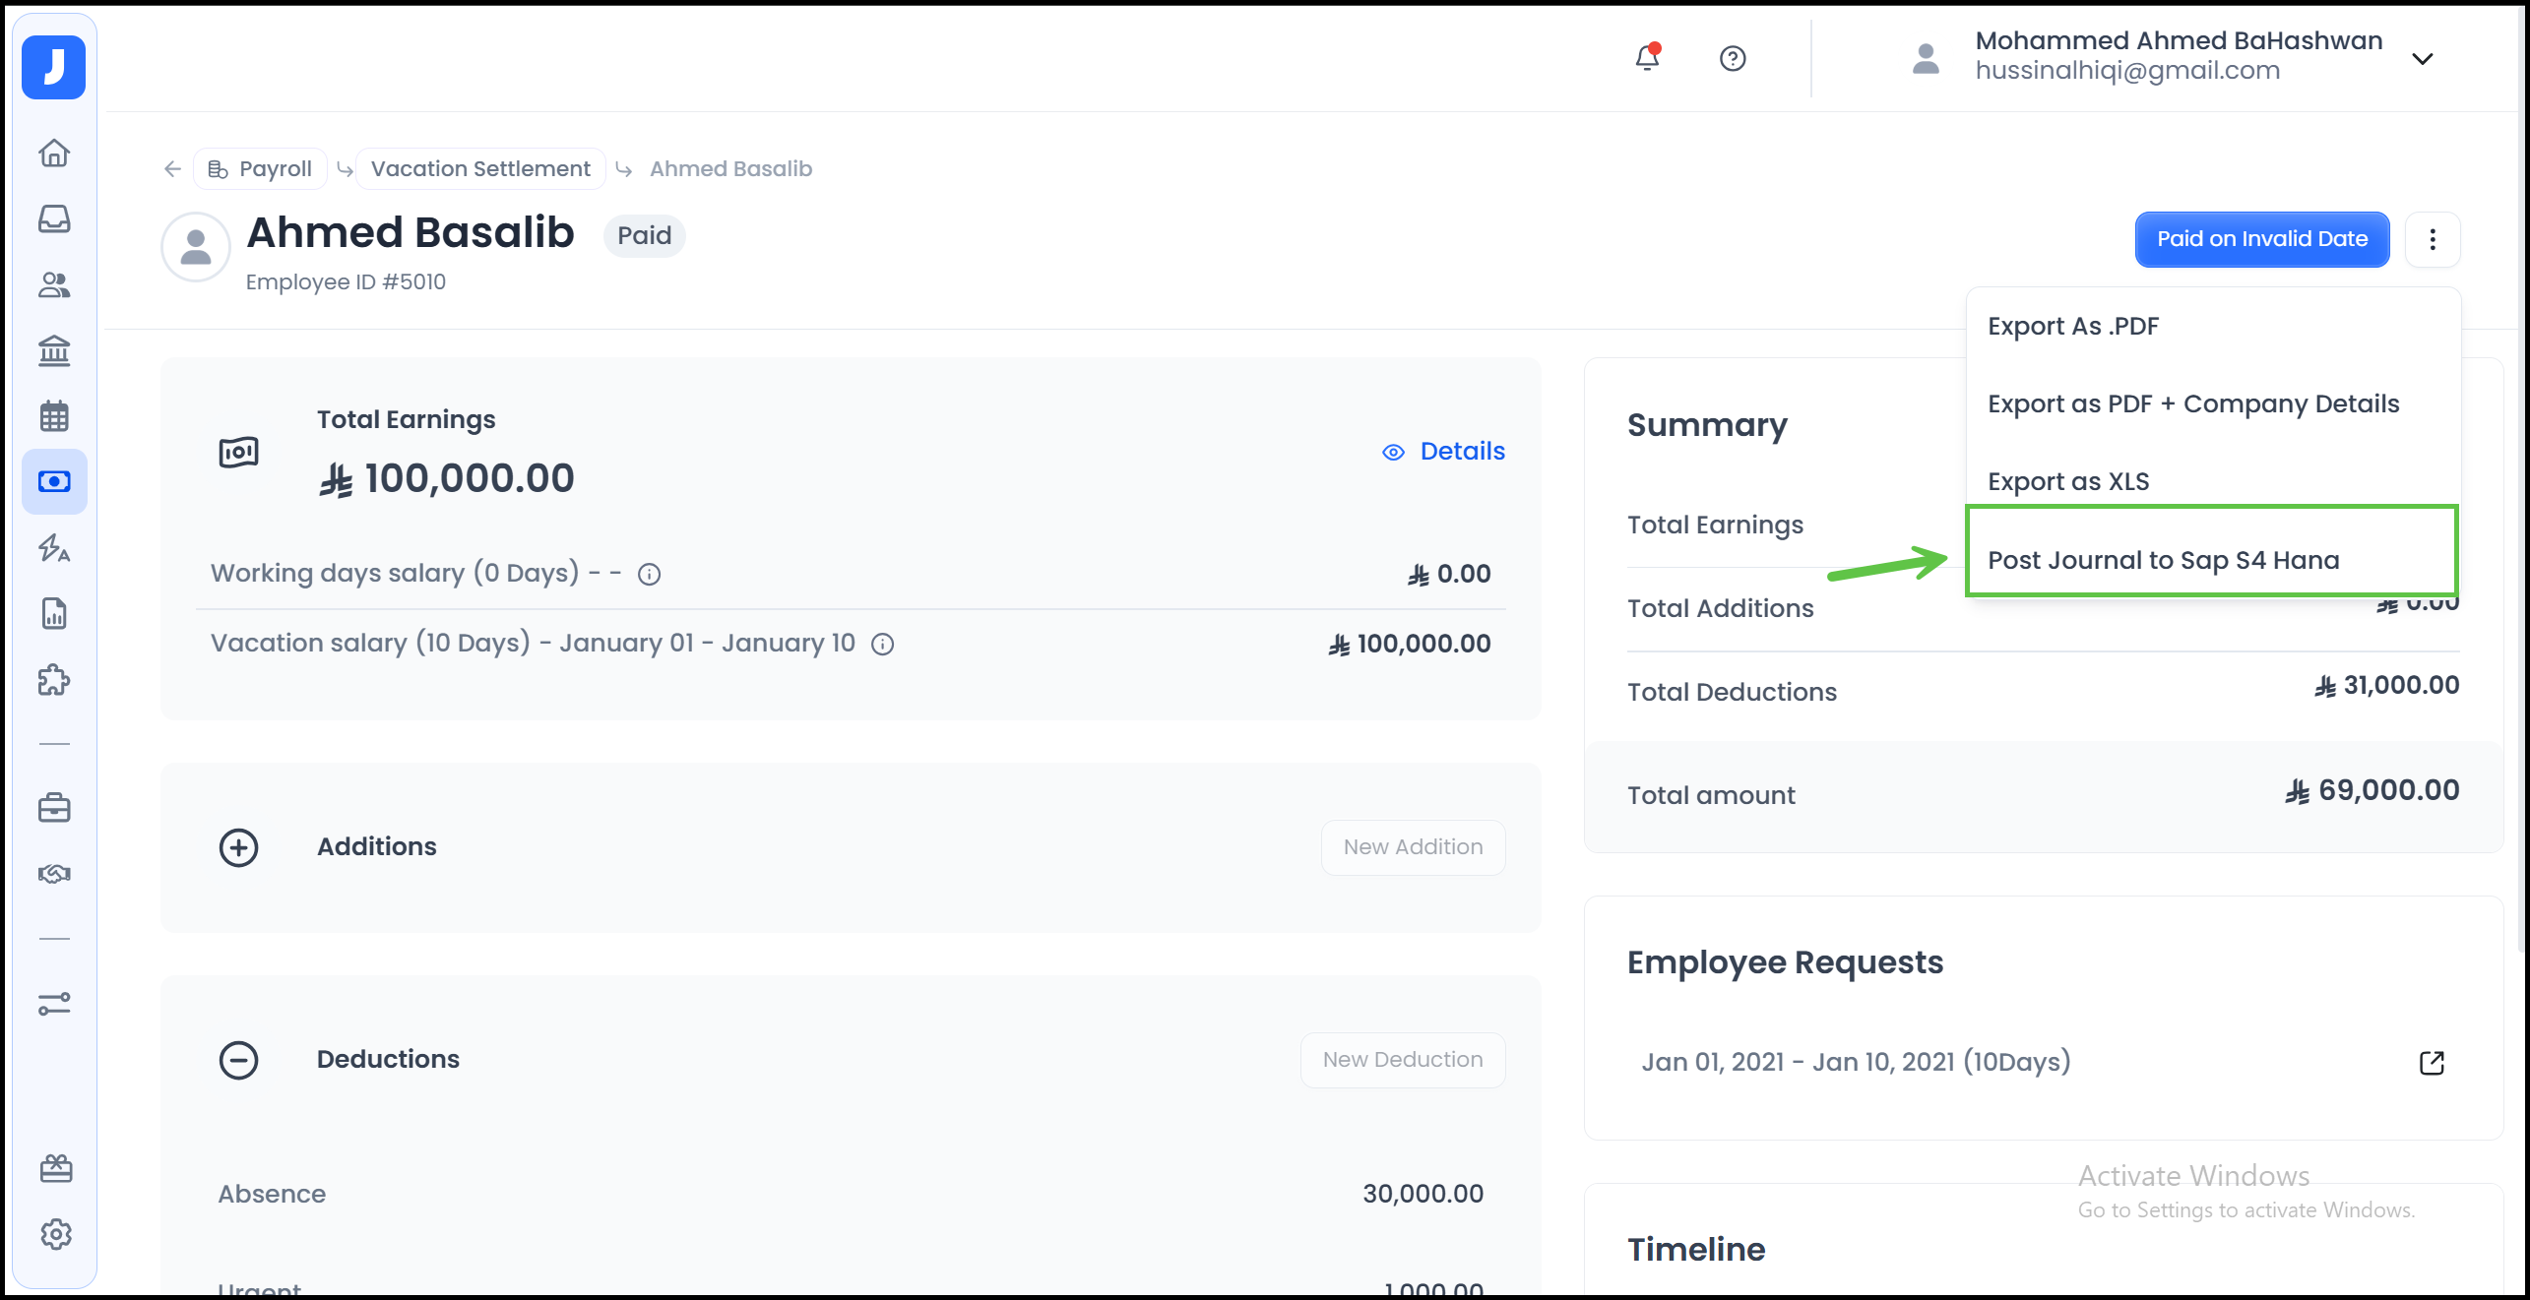Collapse Deductions section minus icon
Screen dimensions: 2530x1300
238,1060
